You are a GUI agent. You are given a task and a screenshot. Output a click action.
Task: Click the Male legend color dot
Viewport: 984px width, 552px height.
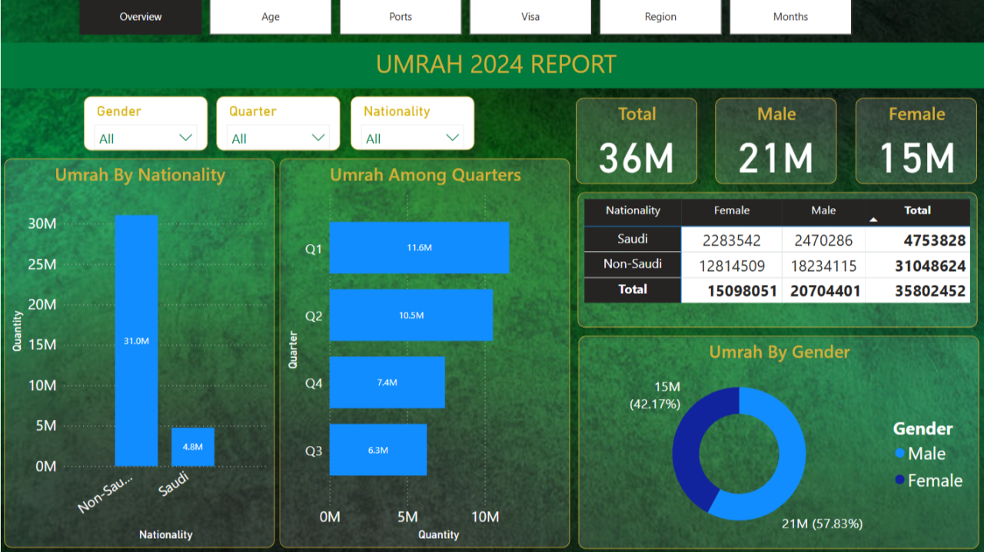(x=899, y=454)
